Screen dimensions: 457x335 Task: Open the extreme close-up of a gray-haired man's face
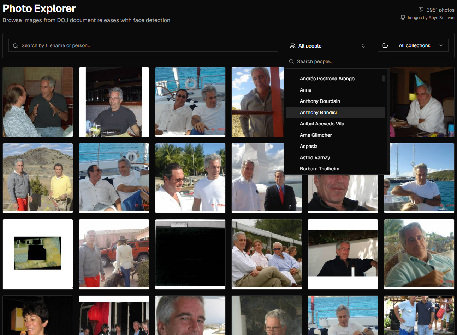(190, 315)
